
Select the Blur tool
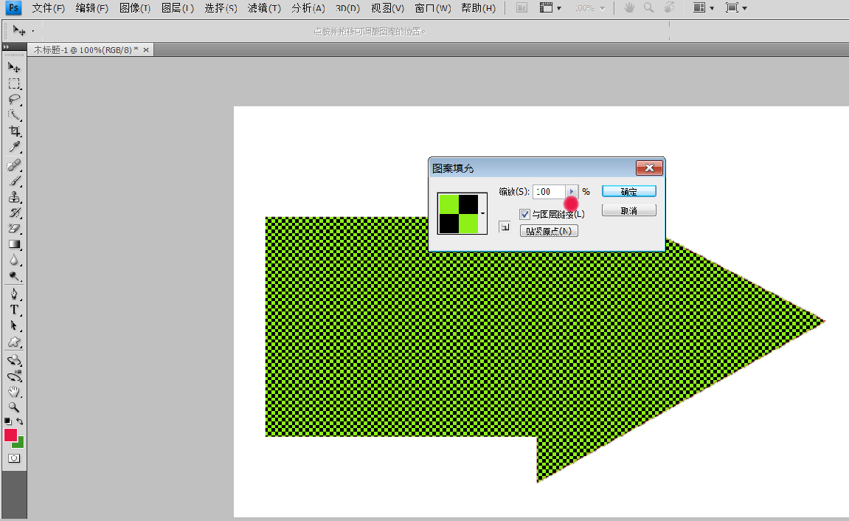coord(14,260)
